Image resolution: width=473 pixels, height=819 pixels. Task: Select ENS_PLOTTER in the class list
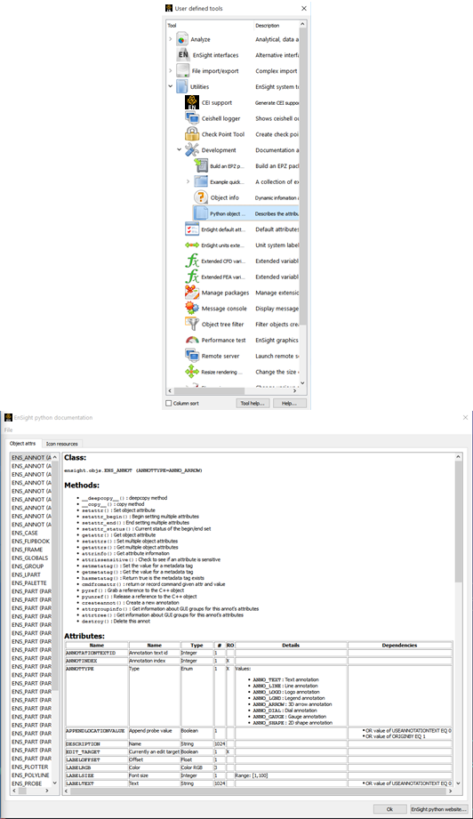click(31, 767)
